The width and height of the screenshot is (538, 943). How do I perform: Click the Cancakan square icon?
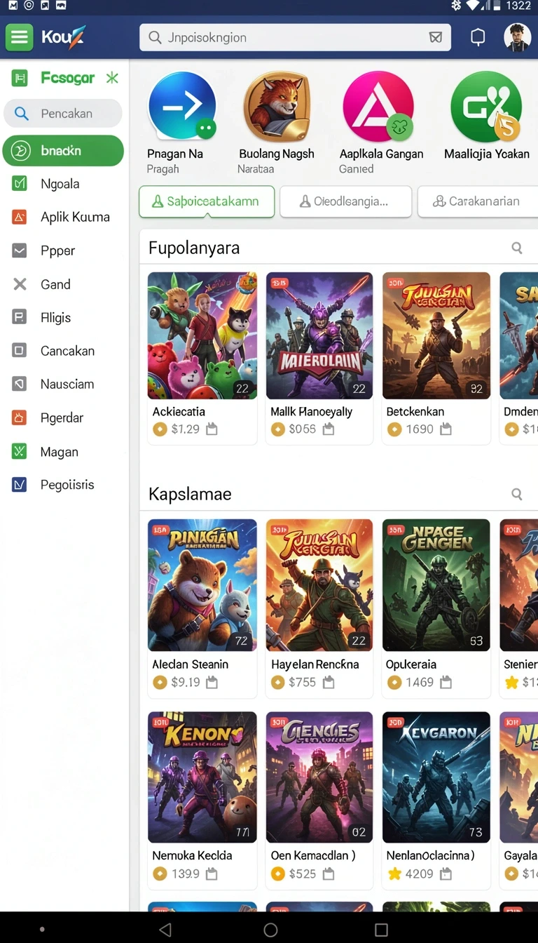[20, 351]
